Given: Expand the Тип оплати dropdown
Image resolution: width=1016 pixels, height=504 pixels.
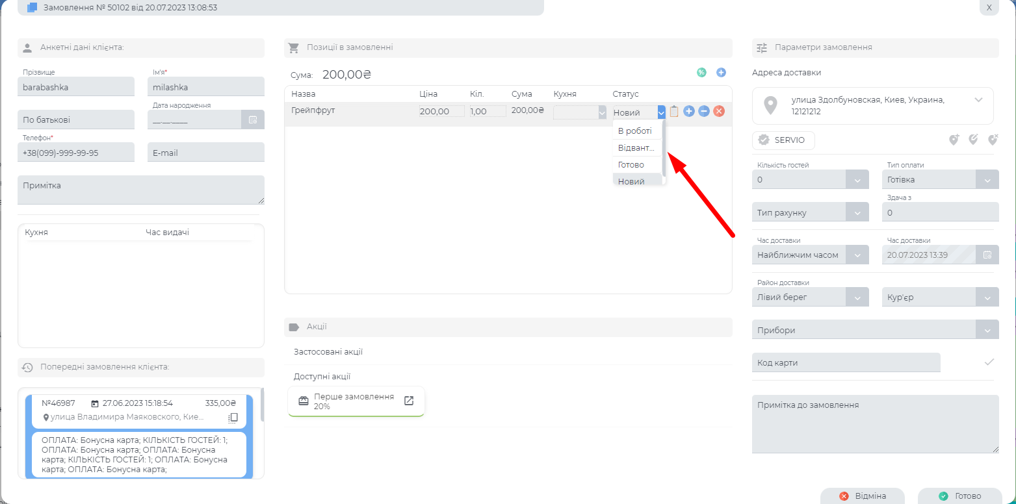Looking at the screenshot, I should pos(987,181).
